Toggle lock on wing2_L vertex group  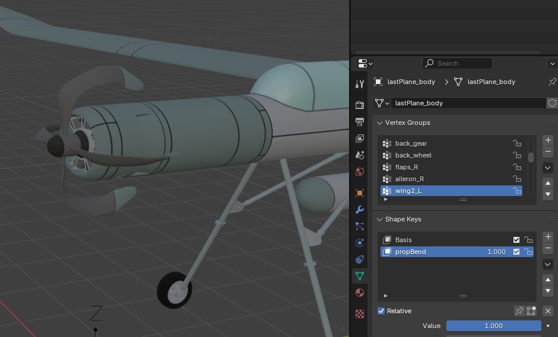(x=516, y=191)
